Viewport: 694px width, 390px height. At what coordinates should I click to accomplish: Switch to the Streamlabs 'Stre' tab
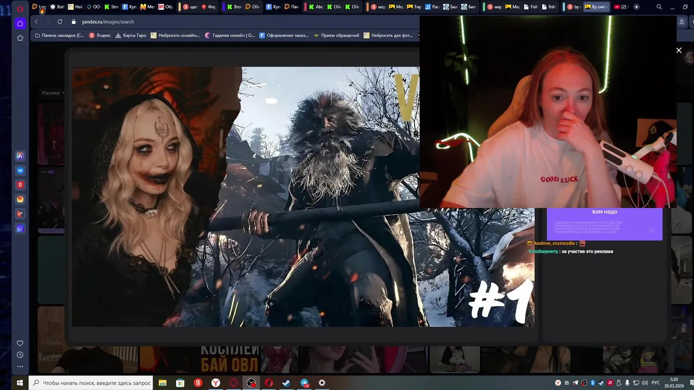click(111, 7)
